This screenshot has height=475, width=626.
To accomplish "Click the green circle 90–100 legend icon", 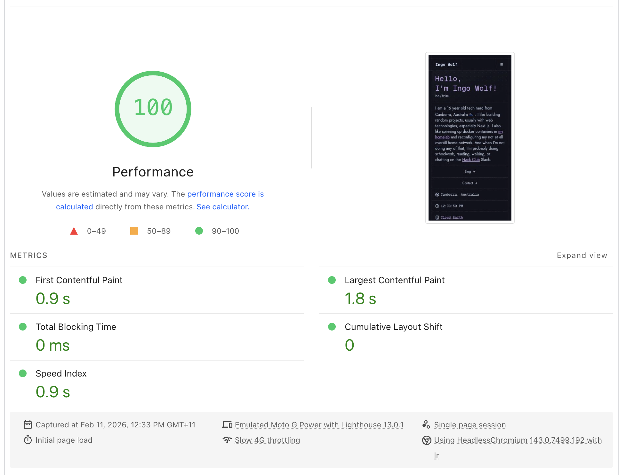I will click(199, 231).
